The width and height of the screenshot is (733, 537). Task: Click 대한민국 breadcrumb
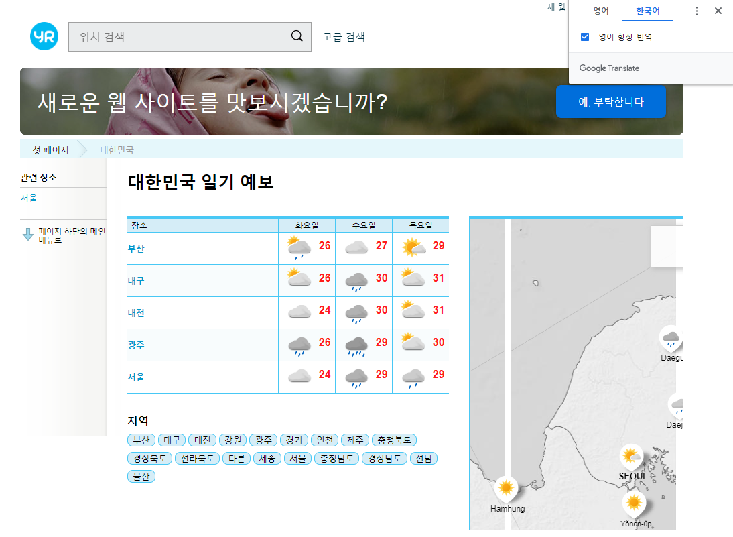[x=117, y=150]
